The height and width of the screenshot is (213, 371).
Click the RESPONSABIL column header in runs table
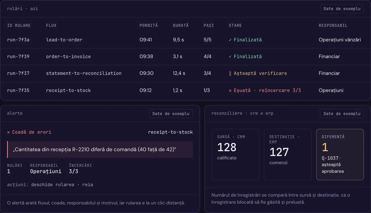333,25
